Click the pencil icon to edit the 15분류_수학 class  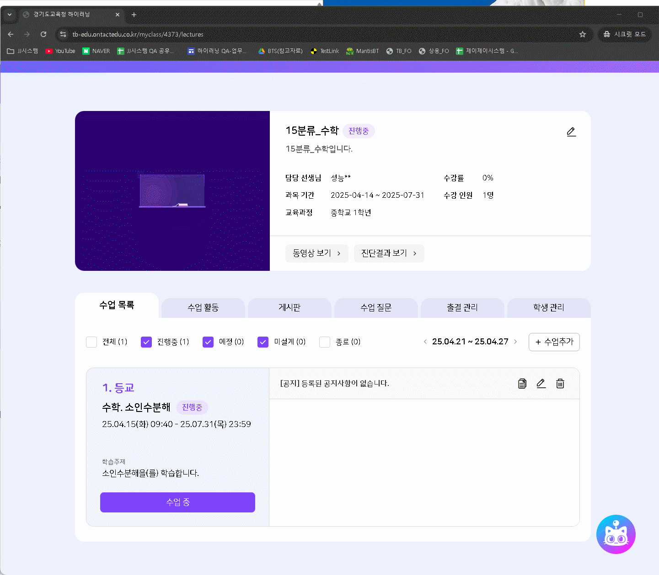click(571, 132)
